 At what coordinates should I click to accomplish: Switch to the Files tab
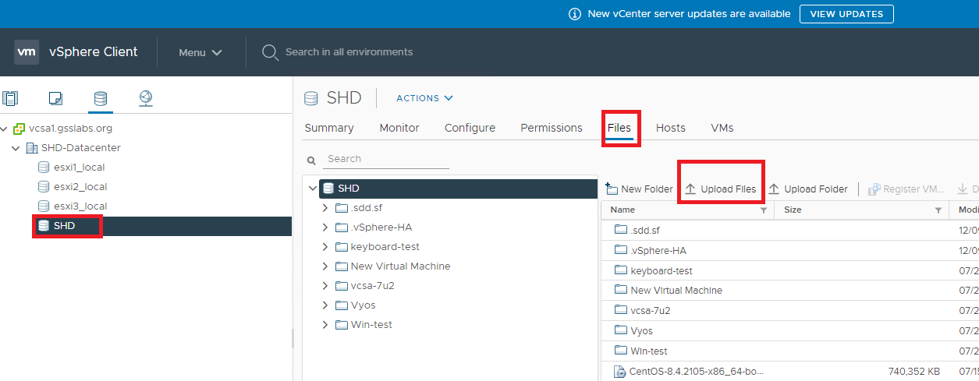[619, 128]
